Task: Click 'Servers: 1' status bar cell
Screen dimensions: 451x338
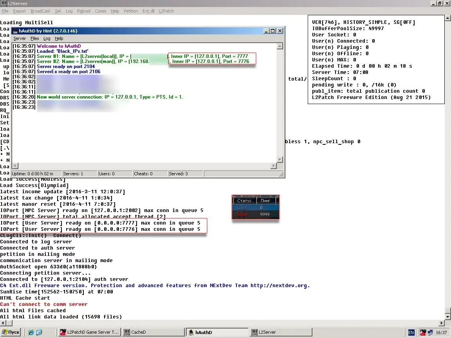Action: coord(80,174)
